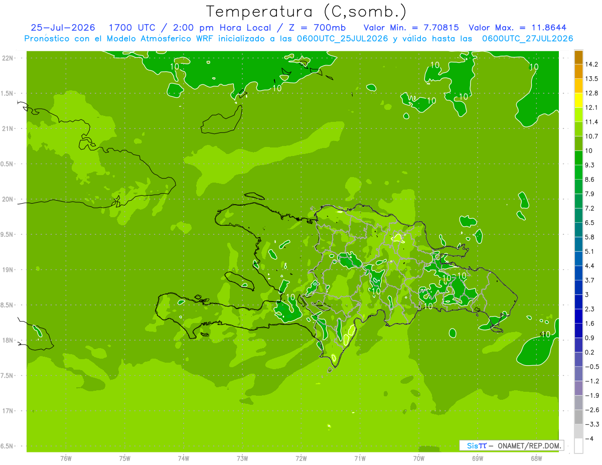The image size is (602, 465).
Task: Select the yellow legend swatch between 12.8 and 12.1
Action: [578, 100]
